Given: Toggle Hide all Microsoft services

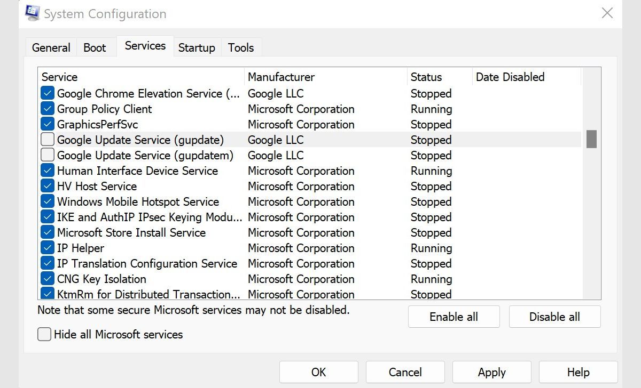Looking at the screenshot, I should (x=44, y=334).
